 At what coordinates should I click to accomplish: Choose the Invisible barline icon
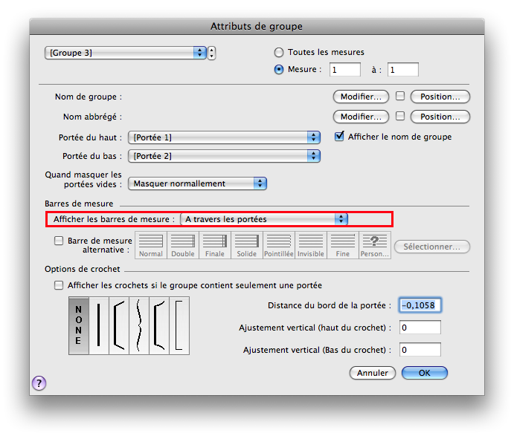[311, 244]
